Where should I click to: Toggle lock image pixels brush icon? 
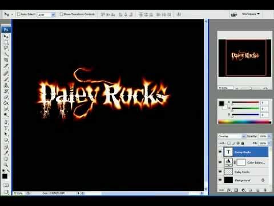click(x=233, y=143)
